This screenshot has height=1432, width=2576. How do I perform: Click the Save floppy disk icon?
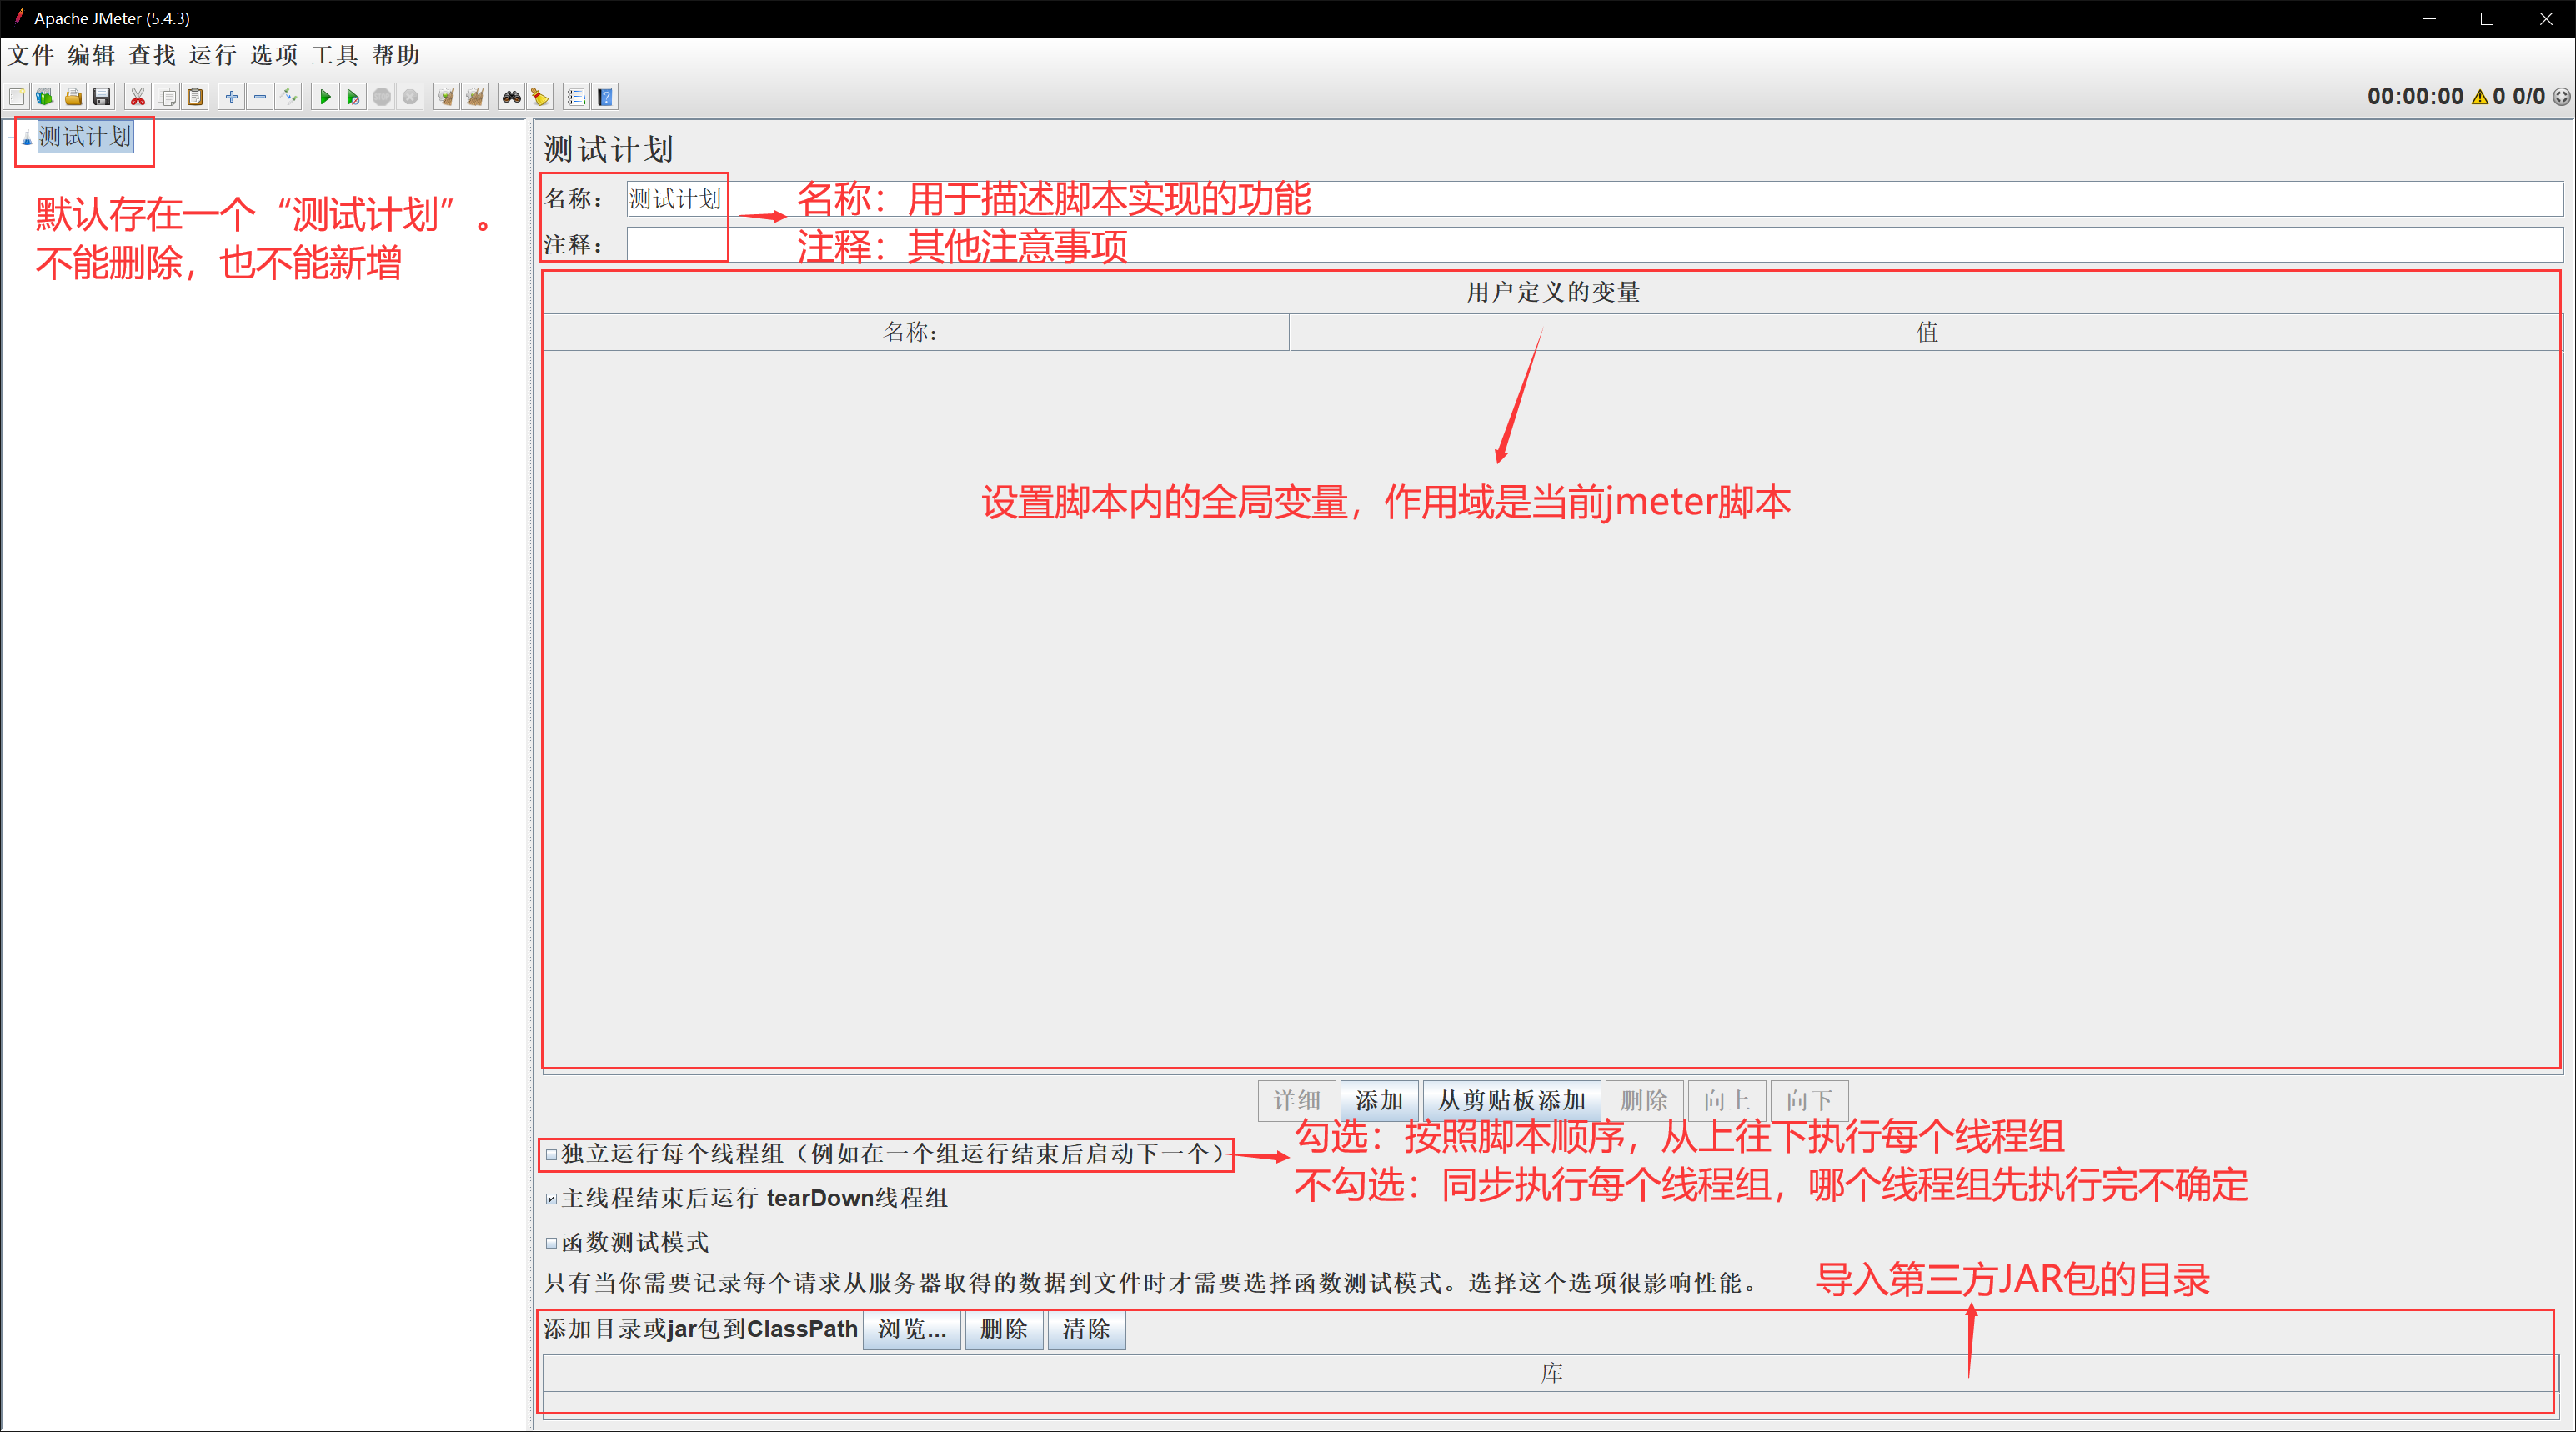click(x=101, y=97)
